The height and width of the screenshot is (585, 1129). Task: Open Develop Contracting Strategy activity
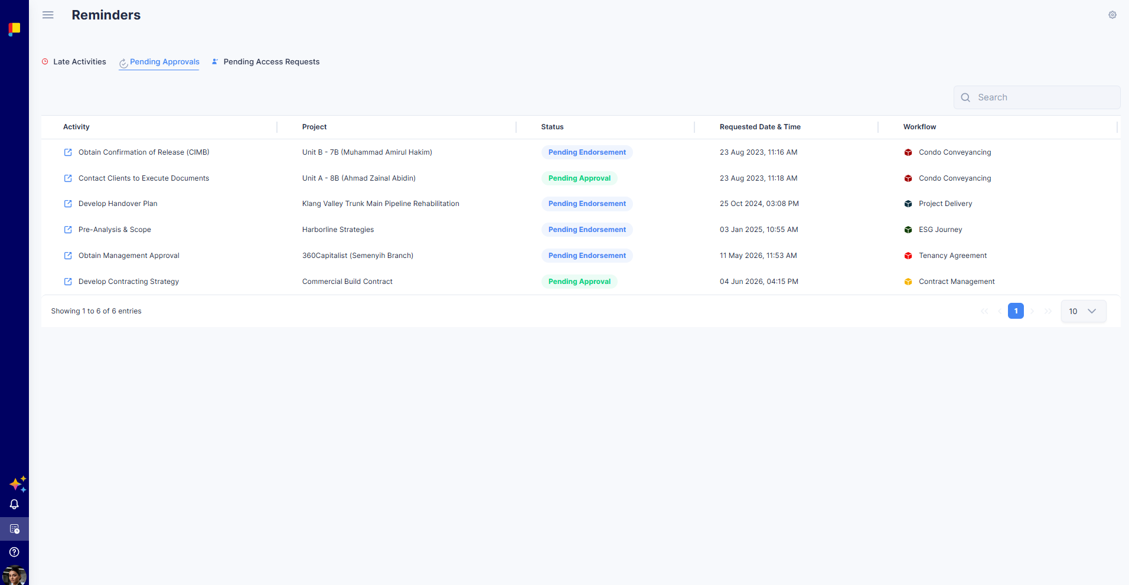pos(129,282)
